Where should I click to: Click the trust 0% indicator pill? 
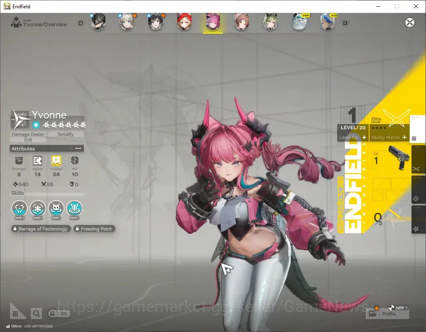(x=59, y=314)
